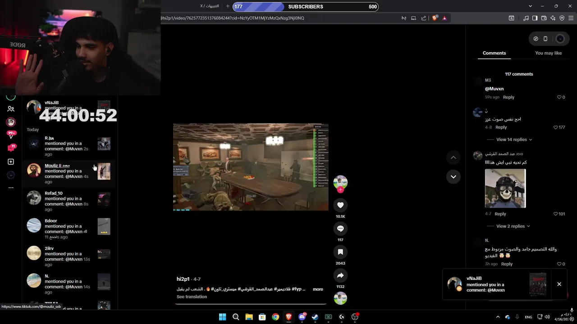Open the More three-dots sidebar menu
This screenshot has height=324, width=577.
tap(11, 188)
